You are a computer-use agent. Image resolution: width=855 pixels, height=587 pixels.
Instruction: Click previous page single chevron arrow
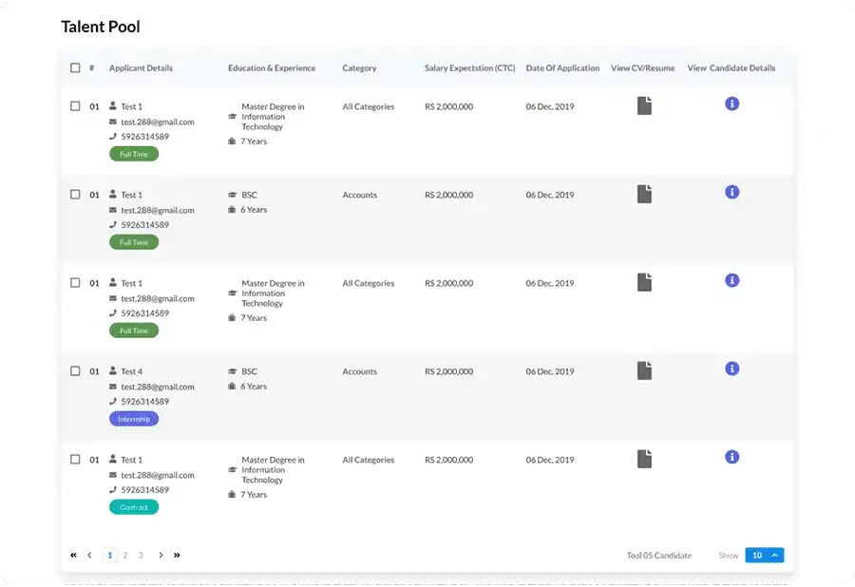(89, 555)
